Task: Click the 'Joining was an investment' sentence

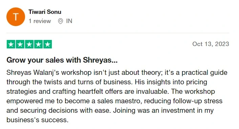Action: [x=154, y=110]
